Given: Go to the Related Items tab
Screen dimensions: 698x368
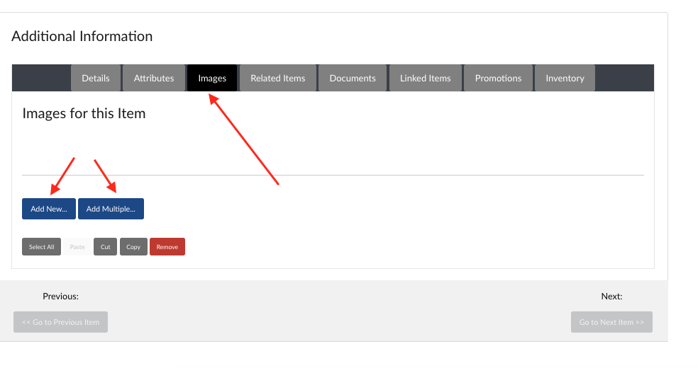Looking at the screenshot, I should click(x=277, y=78).
